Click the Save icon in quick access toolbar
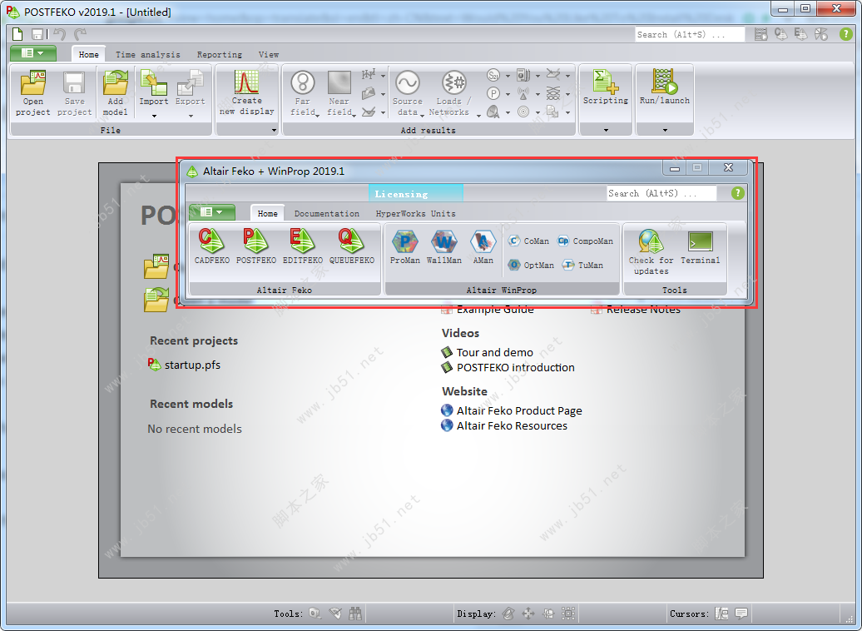The image size is (862, 631). 37,34
